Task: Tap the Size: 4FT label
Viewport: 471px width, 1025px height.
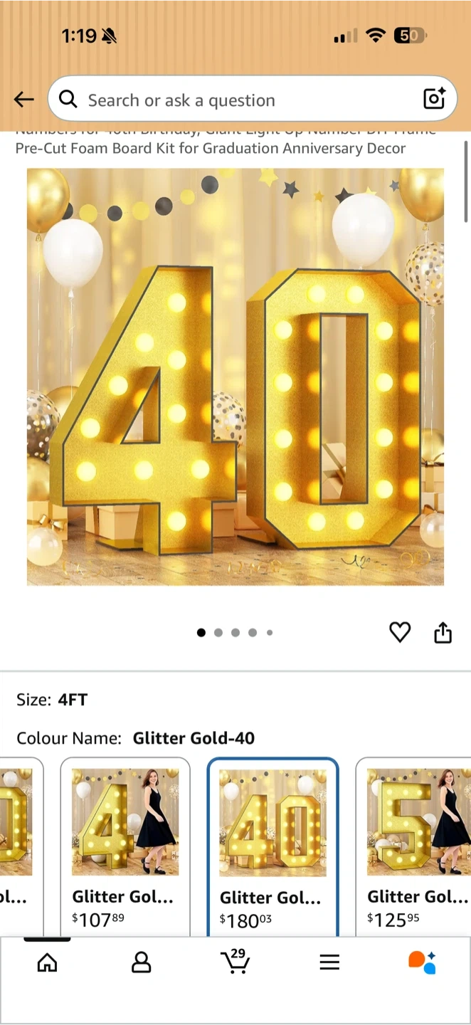Action: pyautogui.click(x=52, y=700)
